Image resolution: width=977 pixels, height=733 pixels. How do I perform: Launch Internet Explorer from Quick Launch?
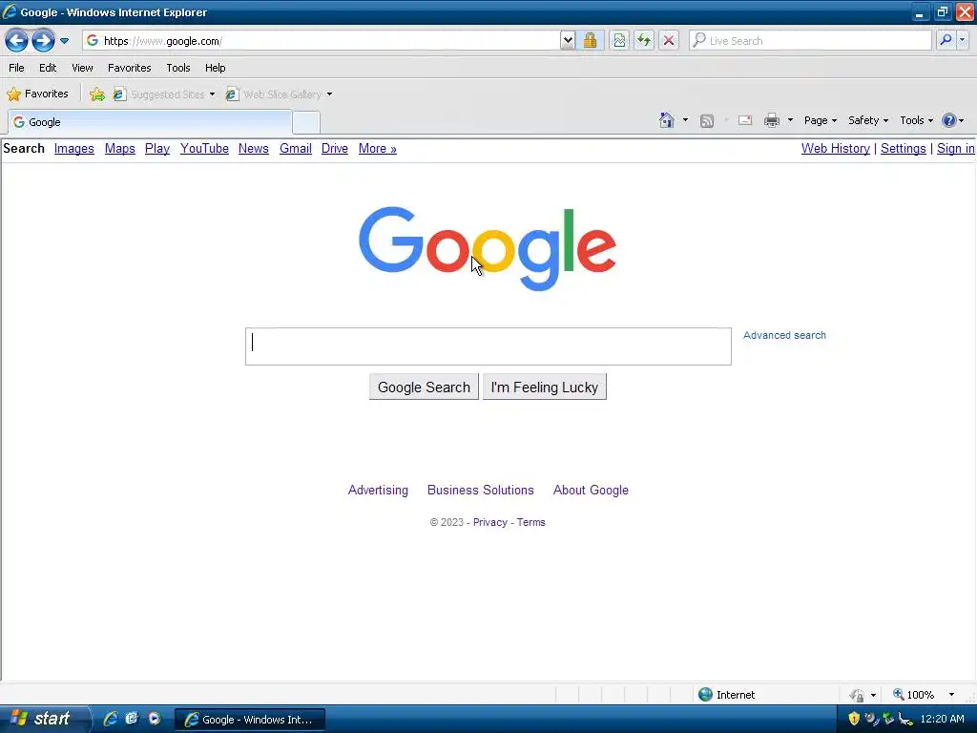(111, 719)
